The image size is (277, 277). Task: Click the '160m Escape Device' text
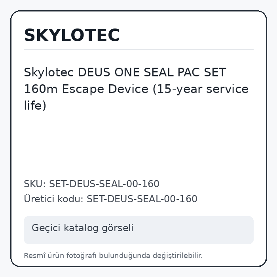coord(86,89)
